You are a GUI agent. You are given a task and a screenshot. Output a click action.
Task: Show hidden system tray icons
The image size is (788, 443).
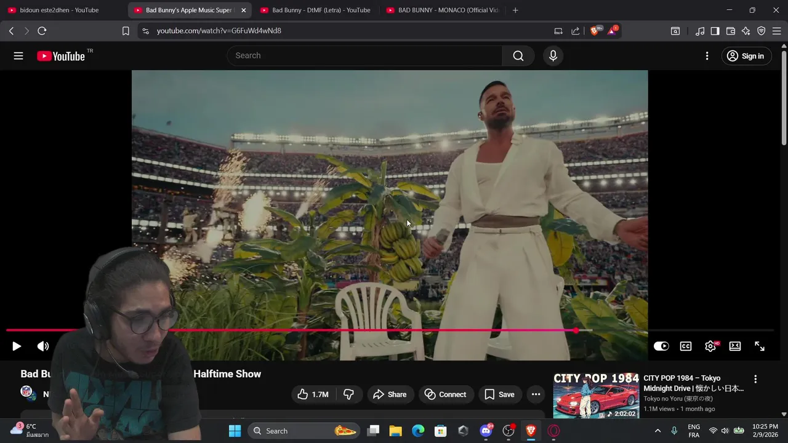coord(657,431)
